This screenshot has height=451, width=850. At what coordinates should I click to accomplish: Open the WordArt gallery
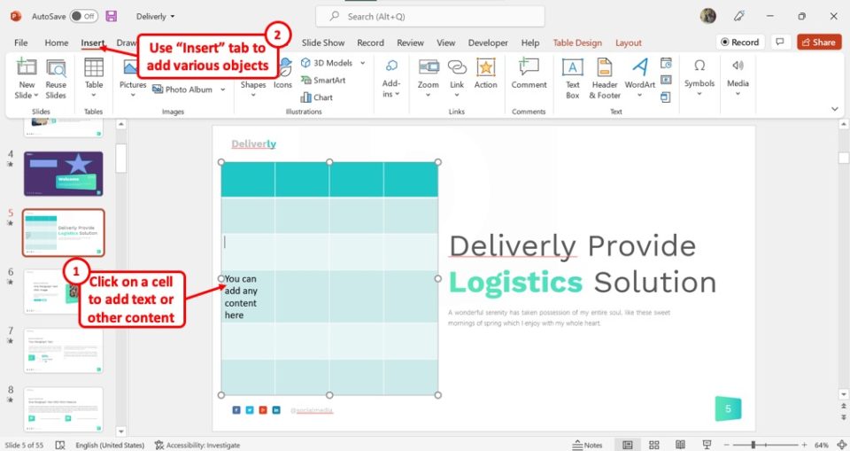pyautogui.click(x=639, y=78)
